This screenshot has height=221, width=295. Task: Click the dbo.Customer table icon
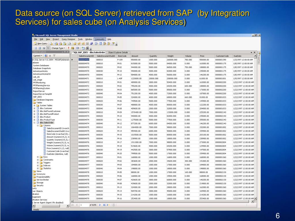point(38,108)
